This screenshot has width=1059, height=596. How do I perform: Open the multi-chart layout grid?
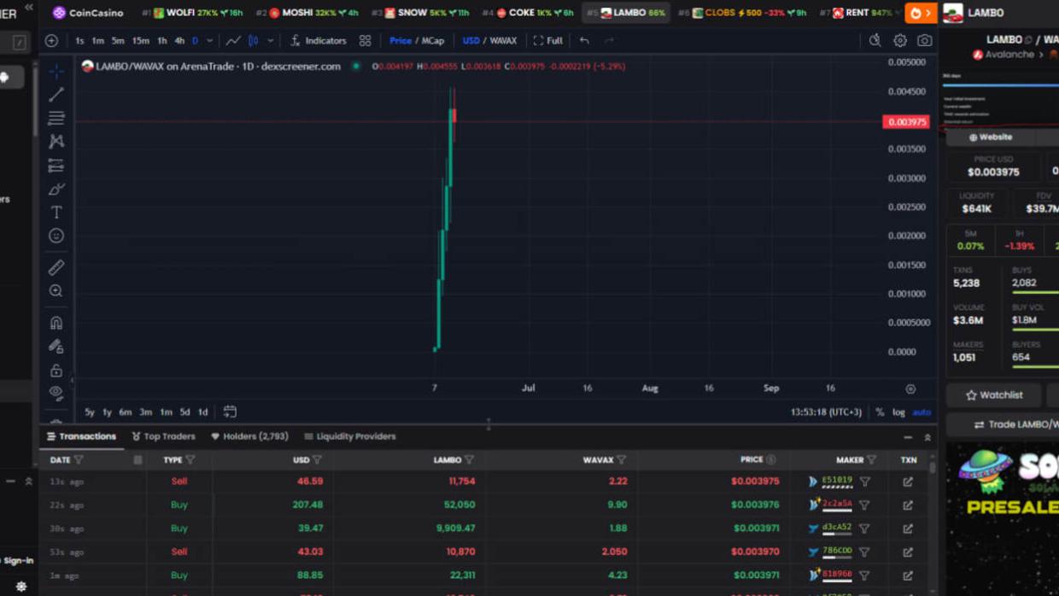pos(366,41)
